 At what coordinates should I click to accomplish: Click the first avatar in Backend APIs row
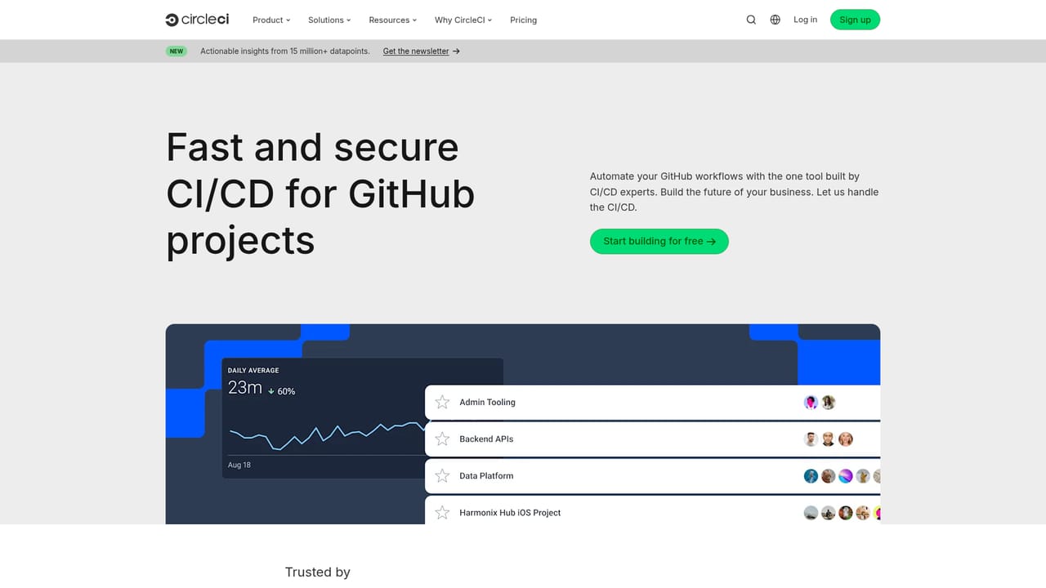(x=811, y=439)
